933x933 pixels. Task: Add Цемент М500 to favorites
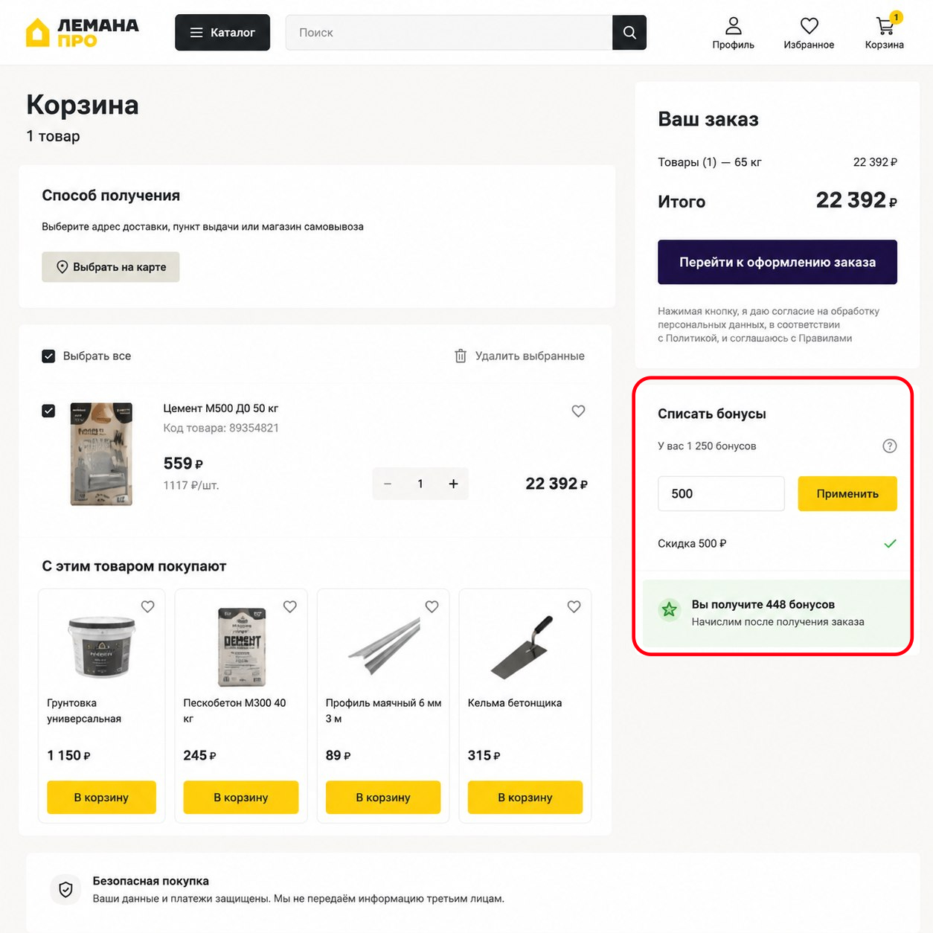578,411
